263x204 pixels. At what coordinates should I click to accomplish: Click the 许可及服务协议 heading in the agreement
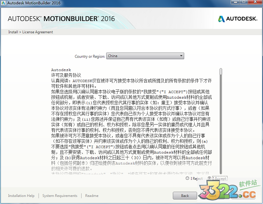coord(66,75)
